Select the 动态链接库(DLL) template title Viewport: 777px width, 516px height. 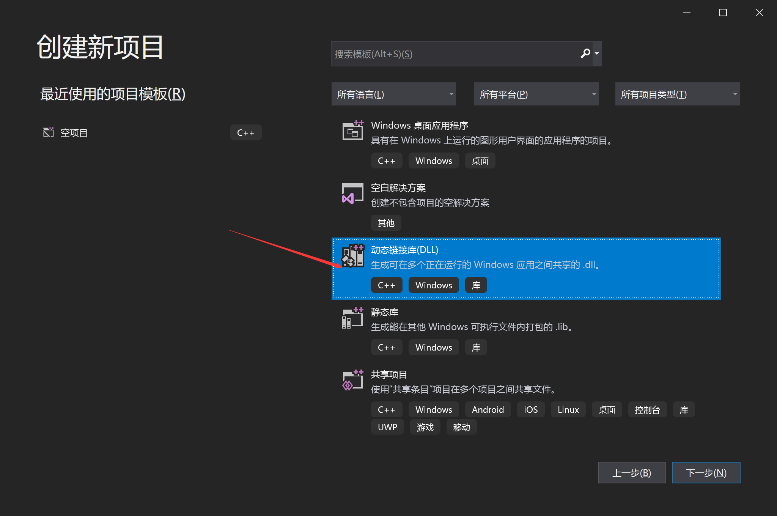click(x=404, y=250)
